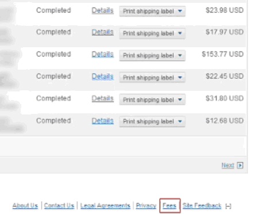Open the Site Feedback footer link
Screen dimensions: 278x214
pos(202,206)
